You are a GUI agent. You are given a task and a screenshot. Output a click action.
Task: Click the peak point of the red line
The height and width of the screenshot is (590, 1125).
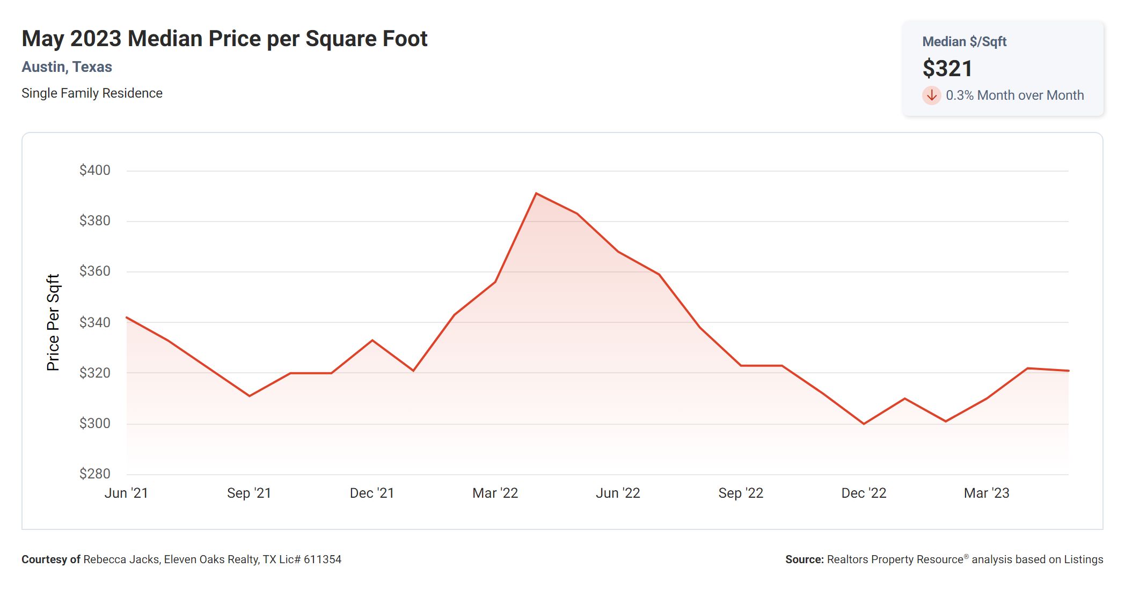[536, 194]
